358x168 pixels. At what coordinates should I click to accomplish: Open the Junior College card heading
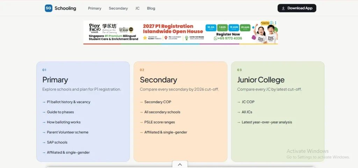pos(261,80)
